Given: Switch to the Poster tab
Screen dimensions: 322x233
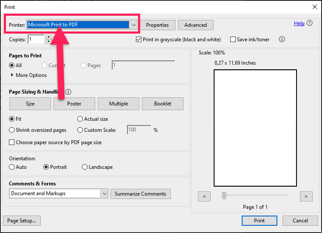Looking at the screenshot, I should [x=74, y=104].
